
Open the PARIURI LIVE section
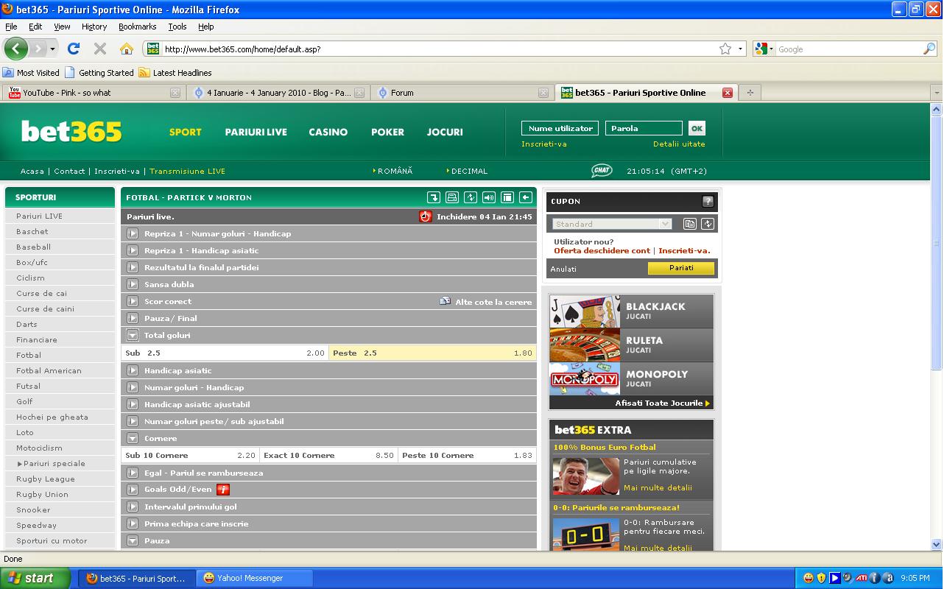point(256,132)
